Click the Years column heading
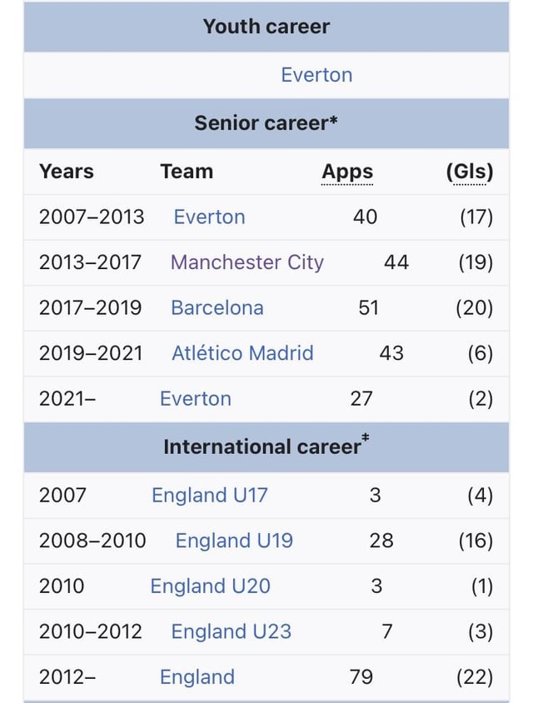 pos(67,172)
